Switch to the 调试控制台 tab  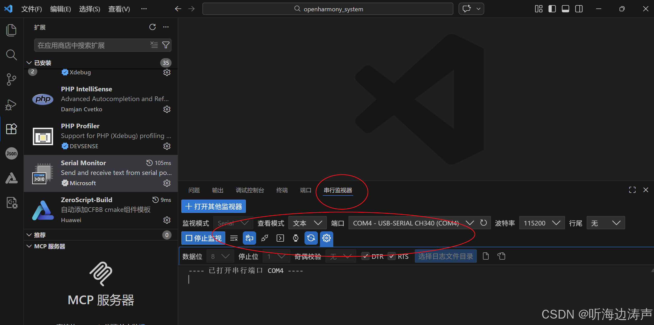250,190
